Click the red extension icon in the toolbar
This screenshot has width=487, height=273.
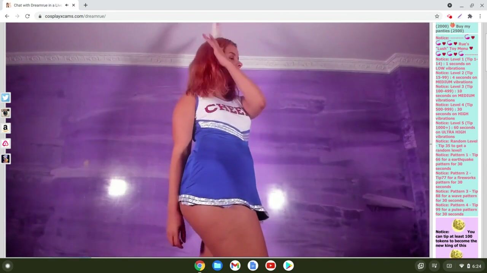point(449,16)
